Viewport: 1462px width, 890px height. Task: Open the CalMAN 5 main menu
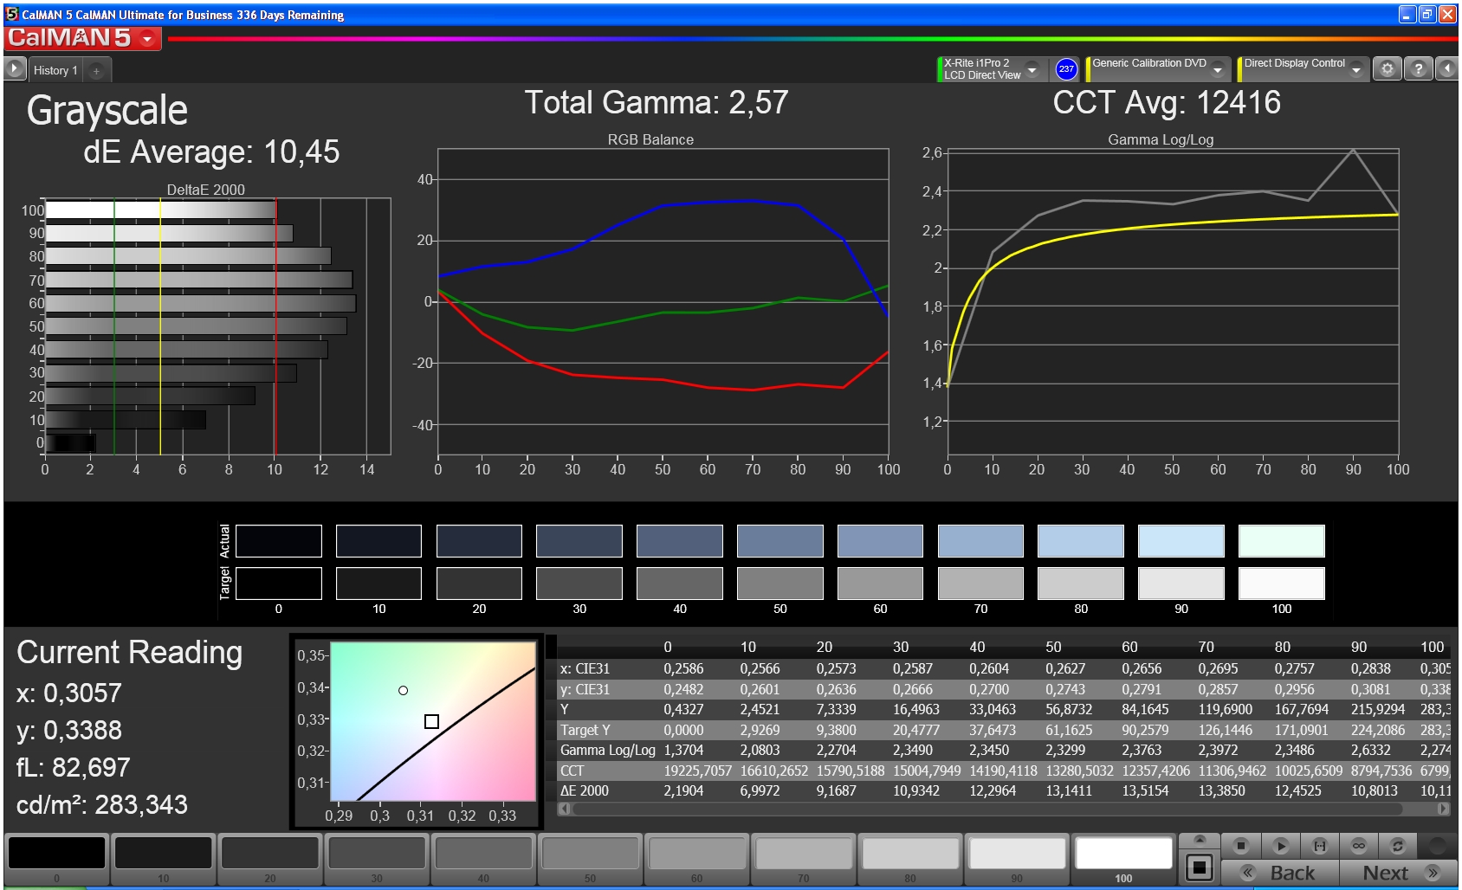click(x=82, y=38)
